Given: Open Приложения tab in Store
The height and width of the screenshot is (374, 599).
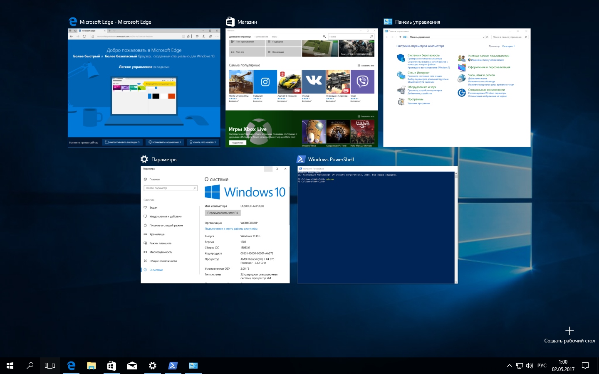Looking at the screenshot, I should 261,37.
